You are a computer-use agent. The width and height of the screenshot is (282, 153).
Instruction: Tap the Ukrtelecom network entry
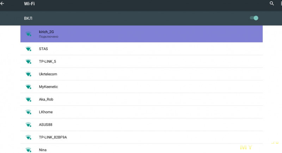pyautogui.click(x=141, y=74)
